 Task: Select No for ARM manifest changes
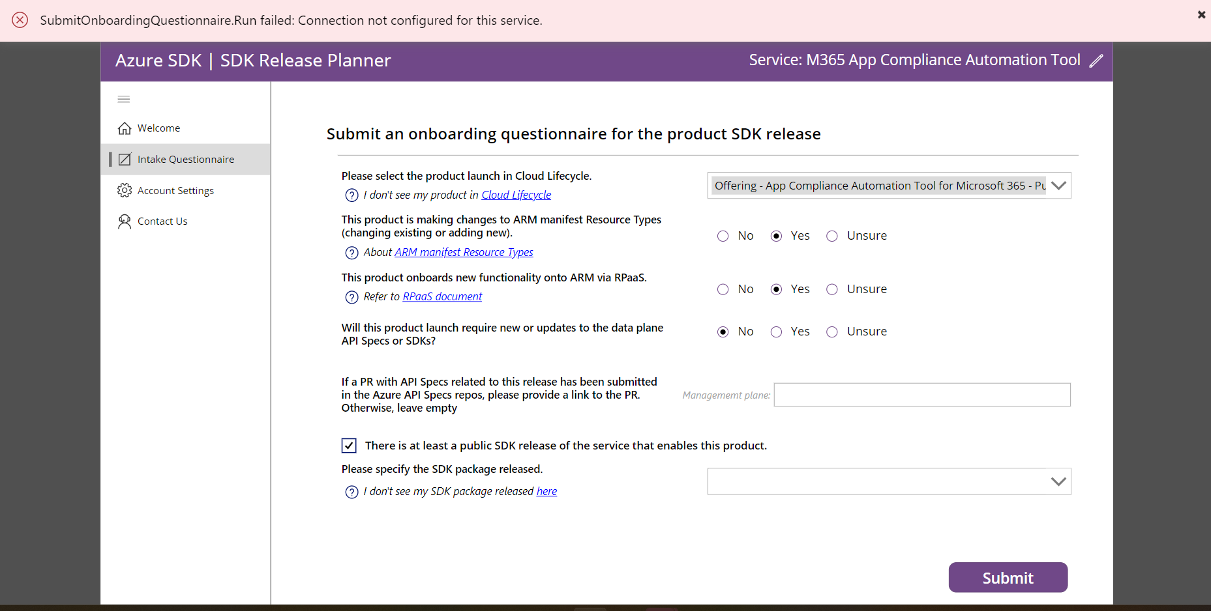click(x=723, y=236)
